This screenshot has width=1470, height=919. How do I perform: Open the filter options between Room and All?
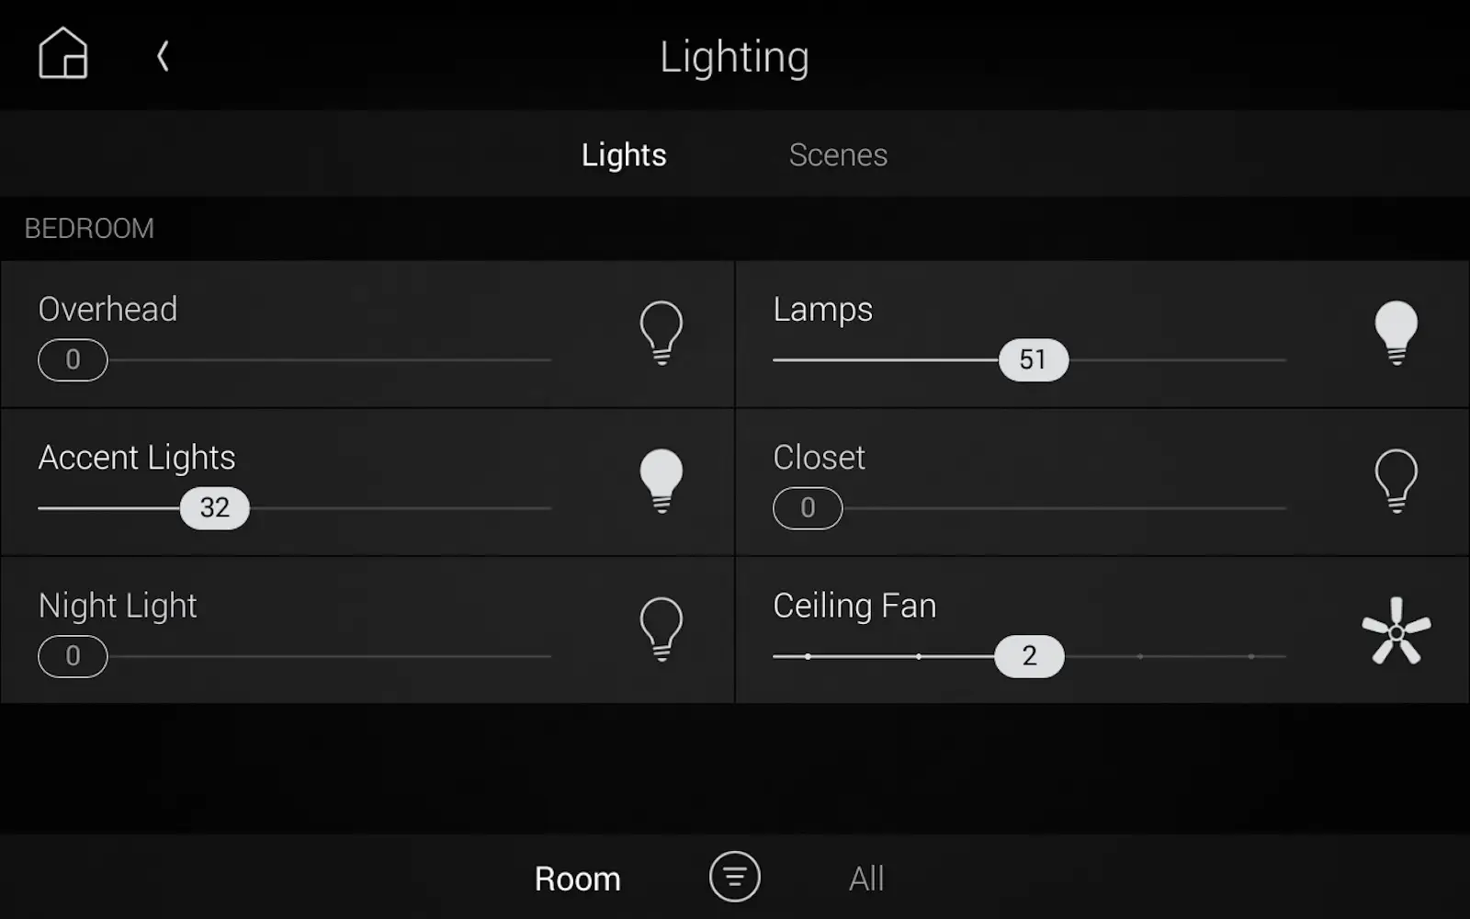click(x=734, y=878)
